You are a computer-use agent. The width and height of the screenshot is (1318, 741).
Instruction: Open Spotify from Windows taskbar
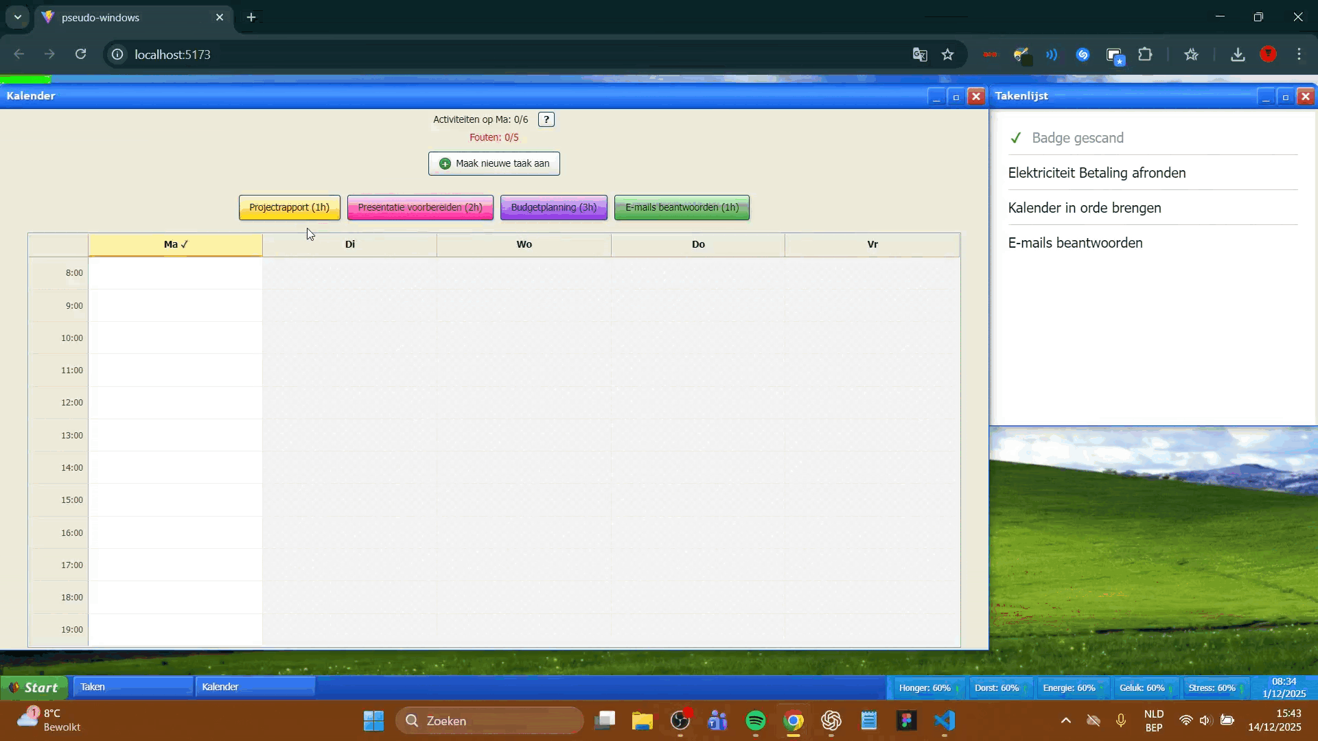[x=755, y=720]
